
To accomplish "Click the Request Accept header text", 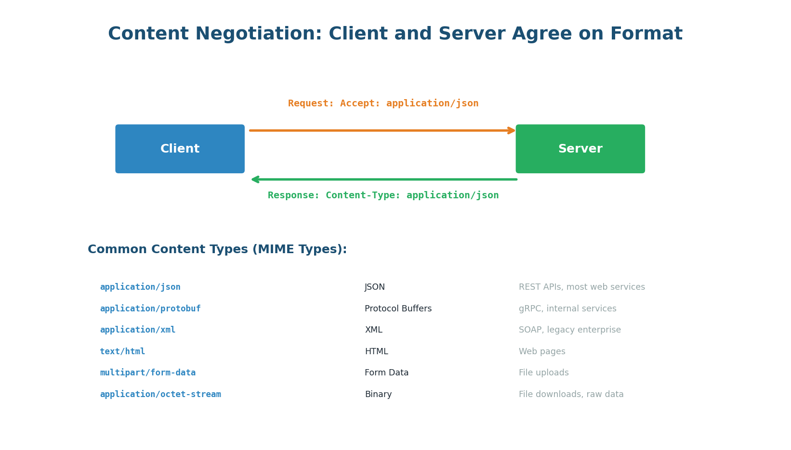I will [x=383, y=103].
